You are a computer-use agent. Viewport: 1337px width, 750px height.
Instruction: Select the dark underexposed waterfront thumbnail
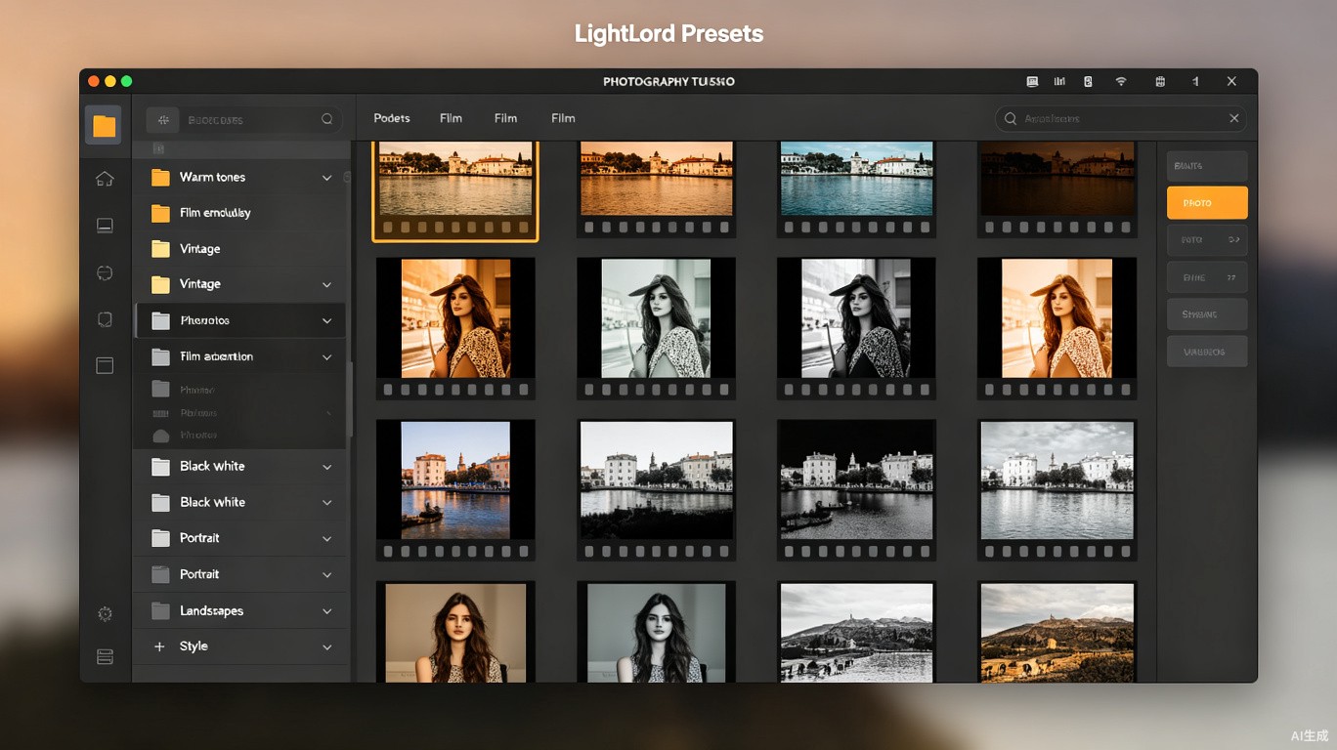tap(1057, 188)
